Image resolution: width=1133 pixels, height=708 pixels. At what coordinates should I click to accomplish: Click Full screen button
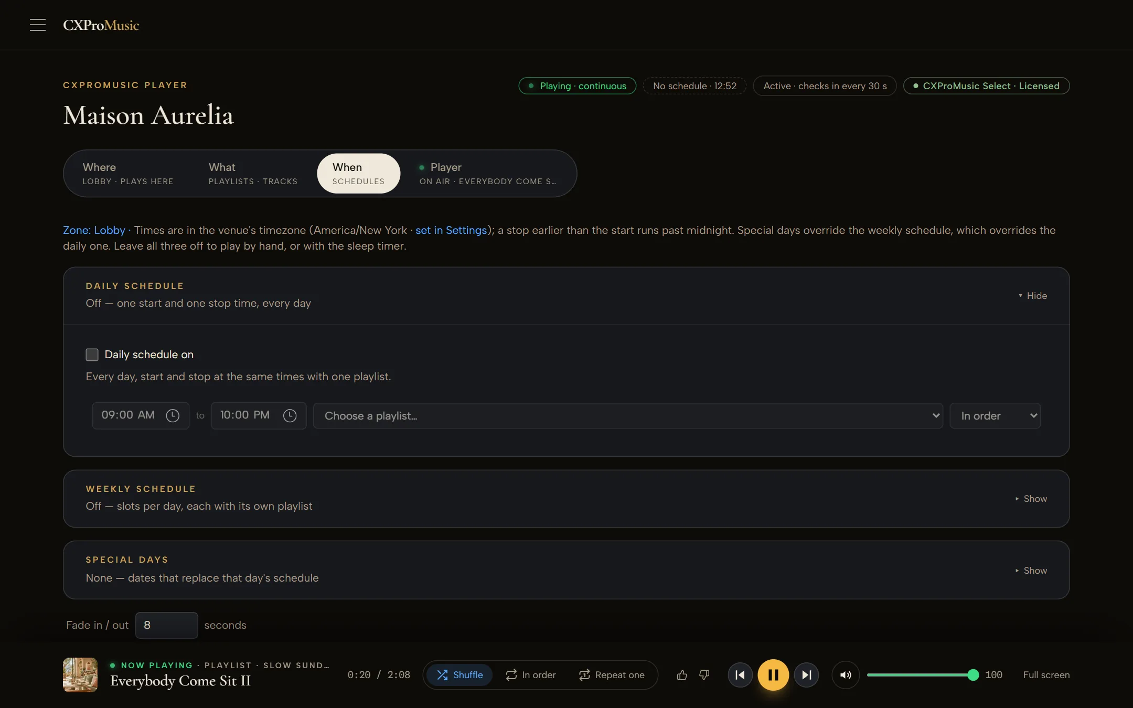[1046, 675]
